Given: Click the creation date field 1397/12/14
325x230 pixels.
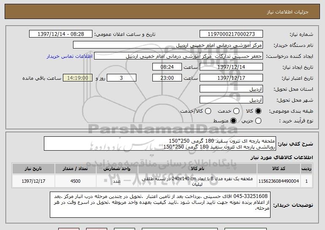Looking at the screenshot, I should click(231, 67).
